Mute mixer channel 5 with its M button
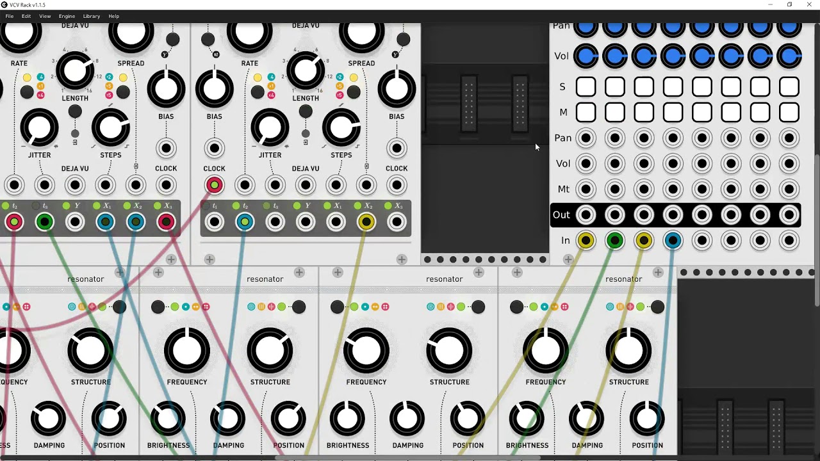 (702, 112)
